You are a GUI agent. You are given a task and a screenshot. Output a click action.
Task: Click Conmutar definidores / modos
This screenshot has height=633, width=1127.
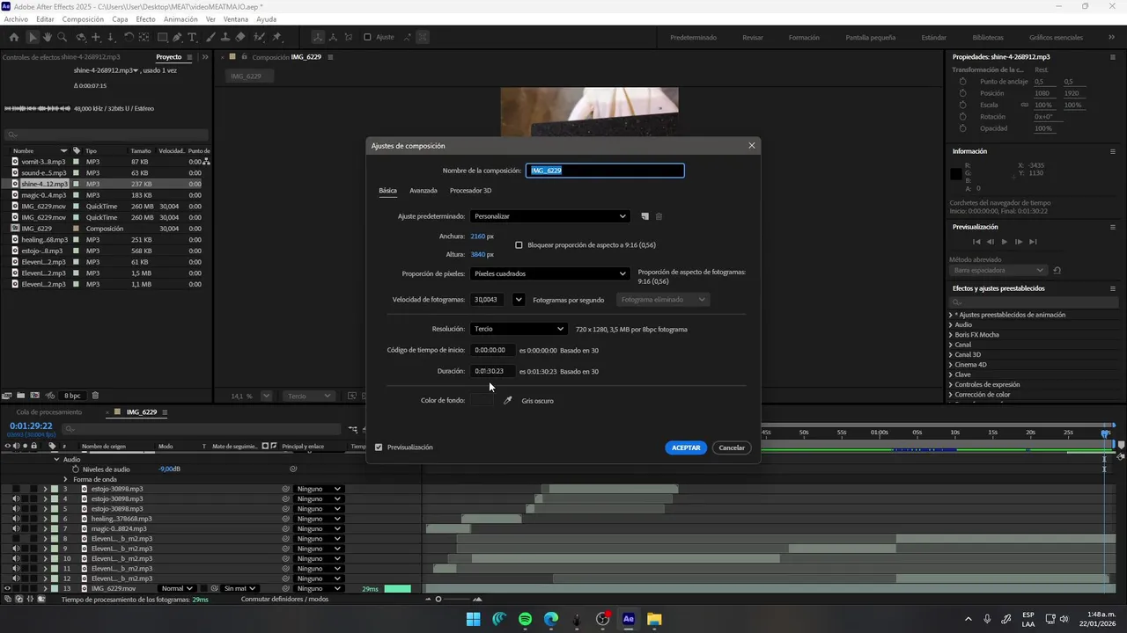coord(284,600)
